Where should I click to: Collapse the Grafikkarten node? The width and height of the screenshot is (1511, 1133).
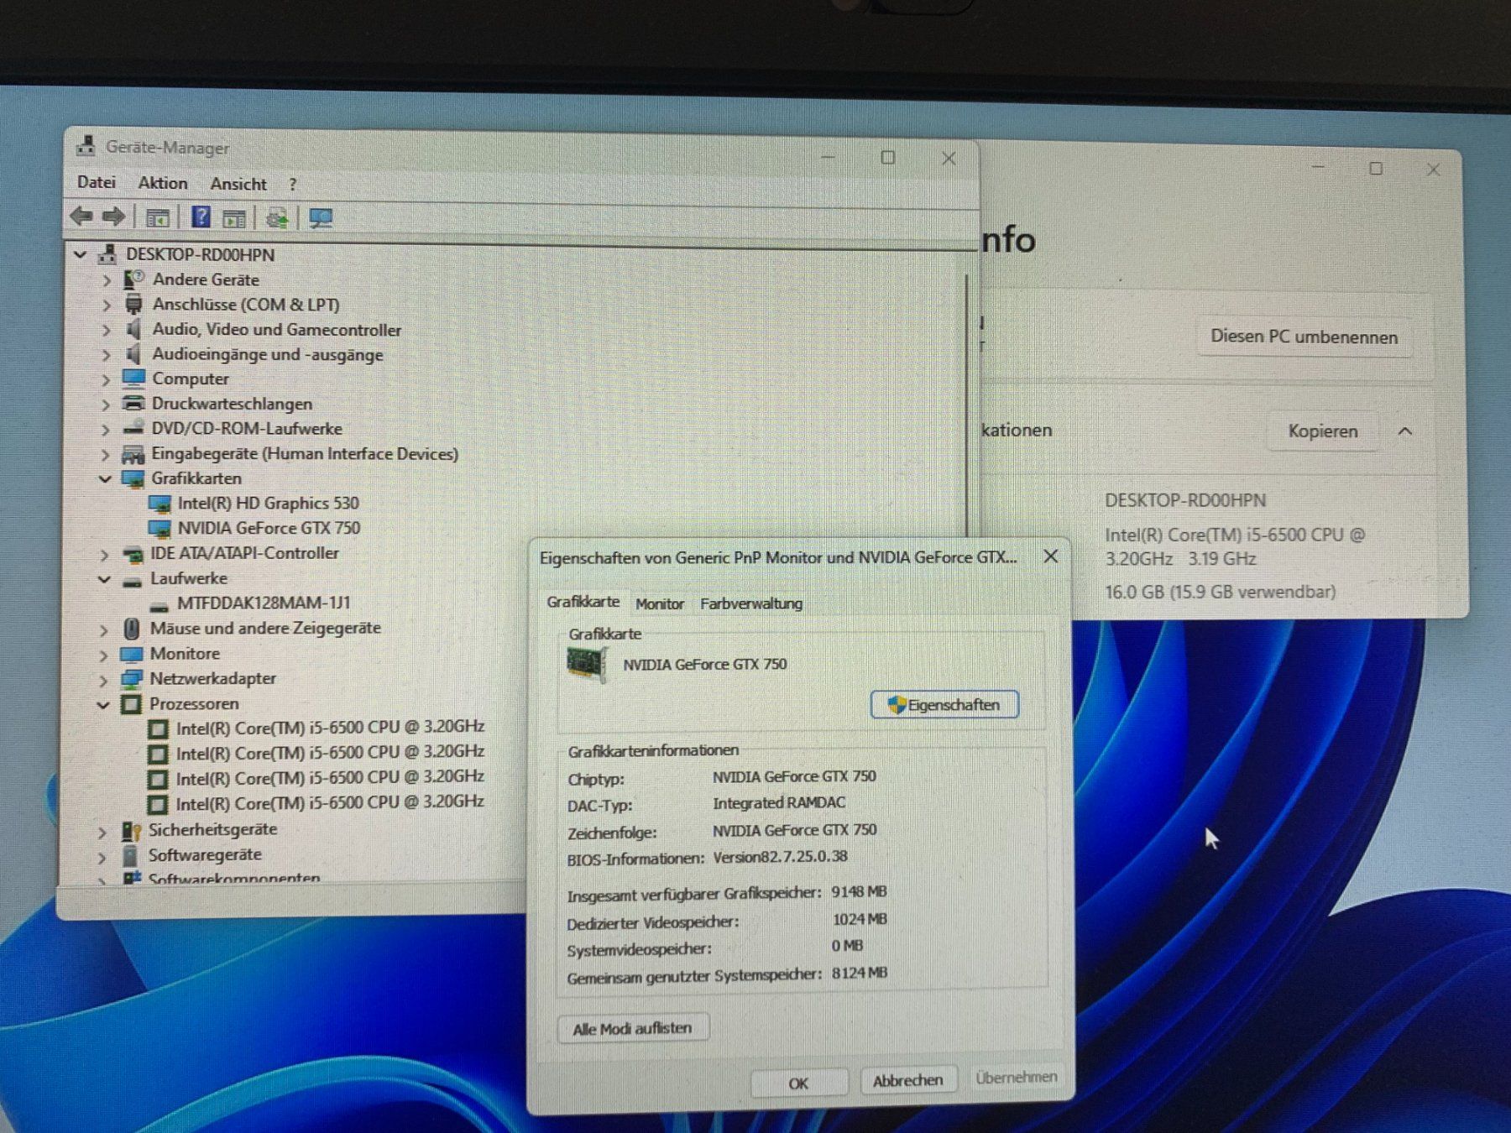pos(105,478)
